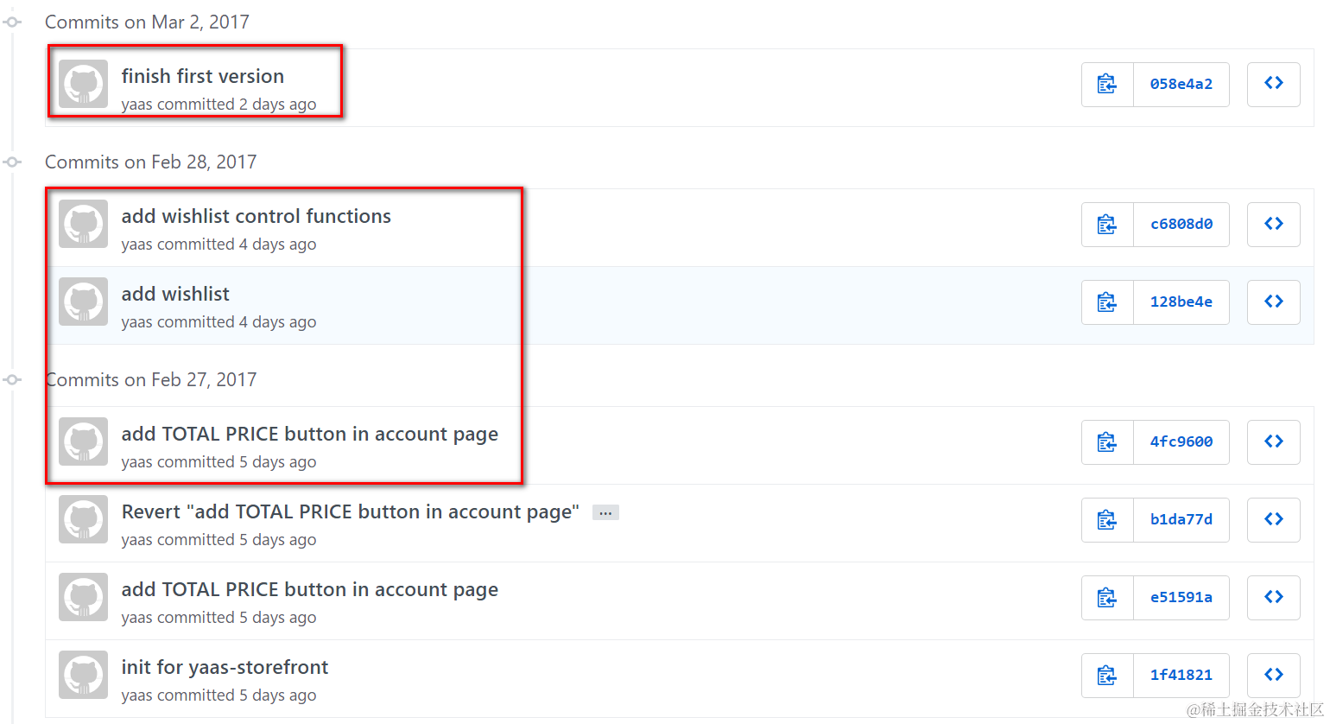1330x724 pixels.
Task: Open avatar beside the Revert commit
Action: pos(84,519)
